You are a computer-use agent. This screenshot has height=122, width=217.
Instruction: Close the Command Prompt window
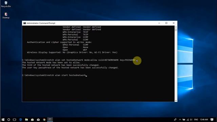(174, 23)
